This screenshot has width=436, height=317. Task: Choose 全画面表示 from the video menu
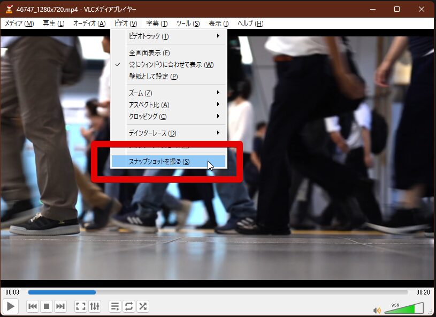tap(149, 53)
